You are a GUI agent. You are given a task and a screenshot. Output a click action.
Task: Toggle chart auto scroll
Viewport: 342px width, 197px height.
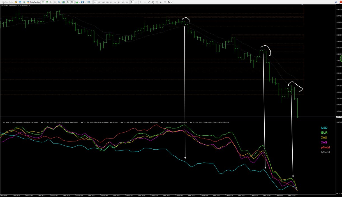point(68,2)
